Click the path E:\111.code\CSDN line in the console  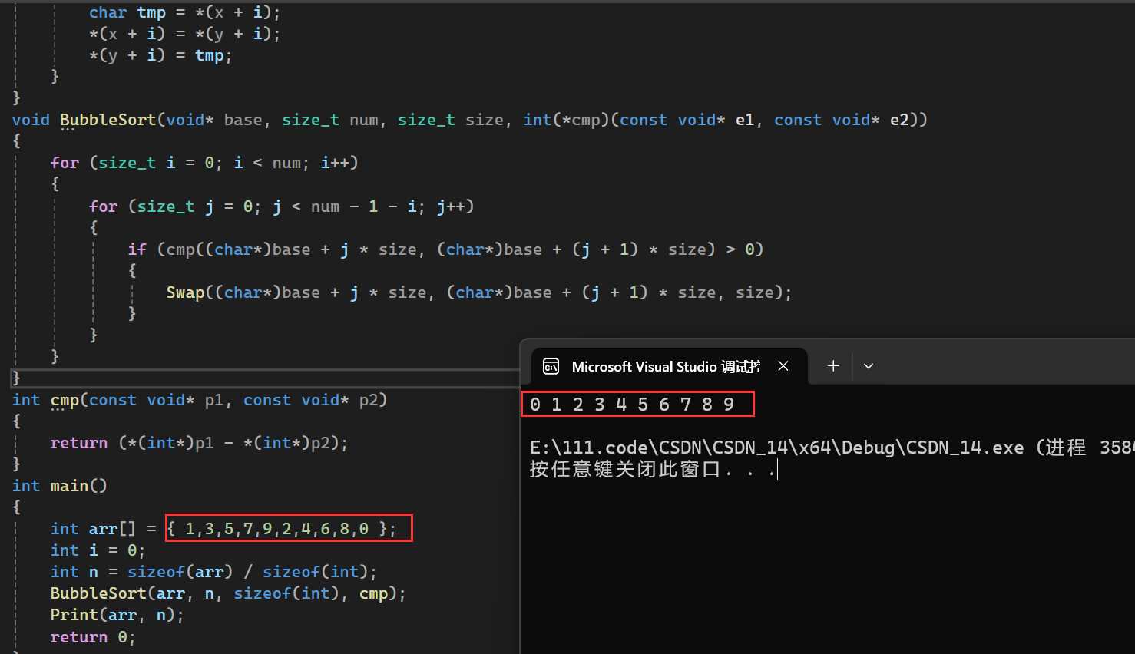832,448
